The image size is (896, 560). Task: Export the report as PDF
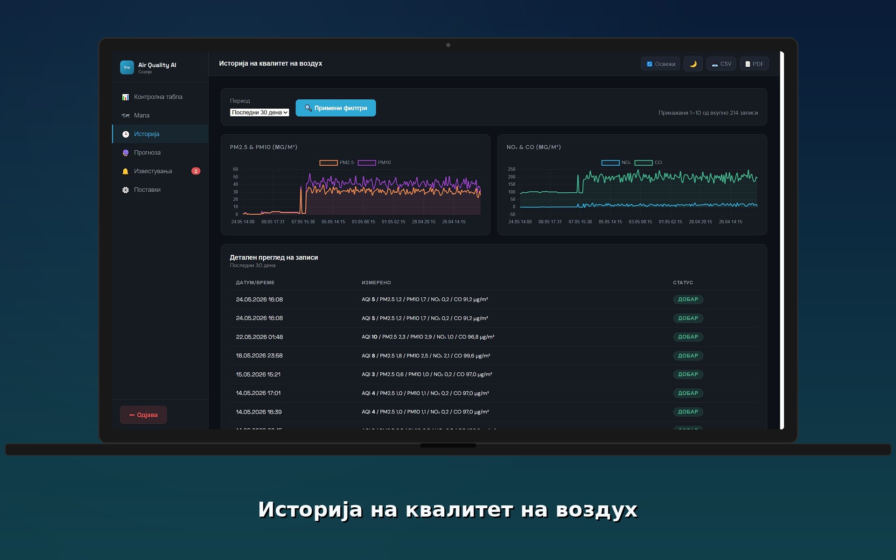point(754,64)
